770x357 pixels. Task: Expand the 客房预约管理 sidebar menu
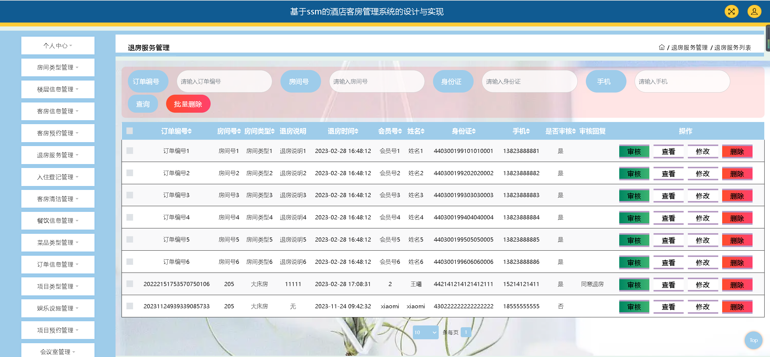[x=58, y=133]
